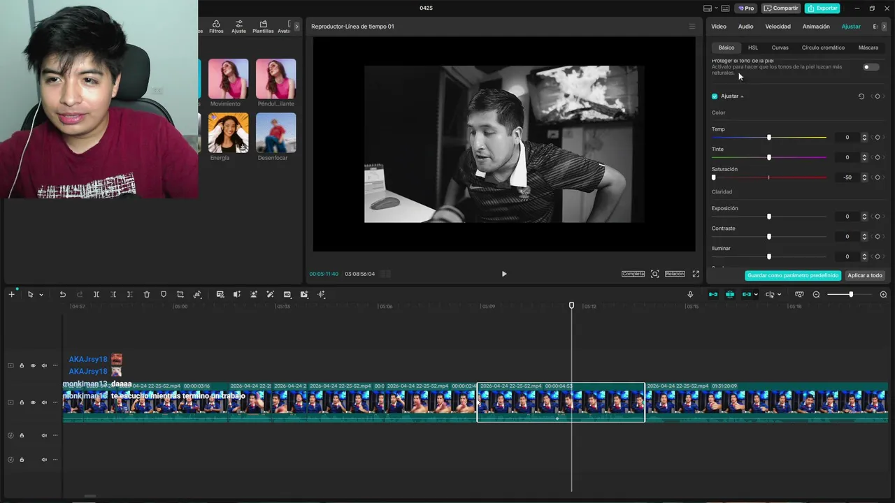The width and height of the screenshot is (895, 503).
Task: Open the Curvas sub-tab
Action: 780,48
